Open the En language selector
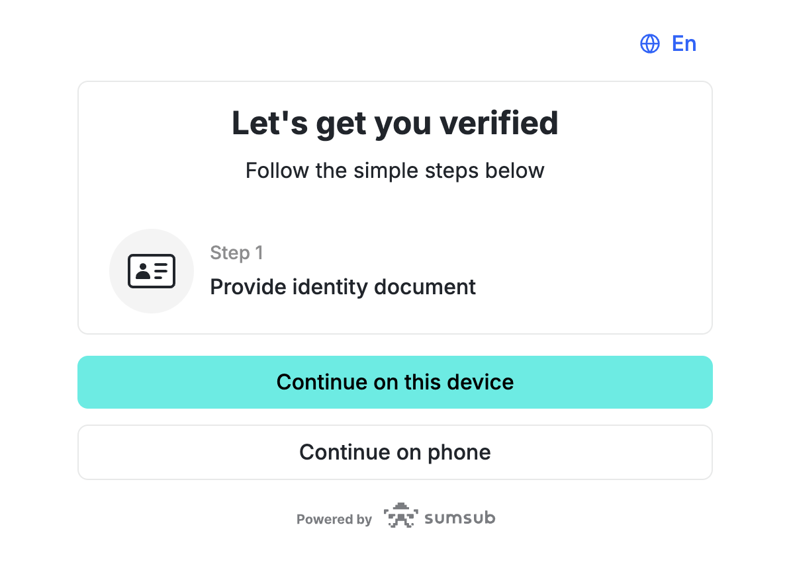This screenshot has height=570, width=789. tap(669, 44)
